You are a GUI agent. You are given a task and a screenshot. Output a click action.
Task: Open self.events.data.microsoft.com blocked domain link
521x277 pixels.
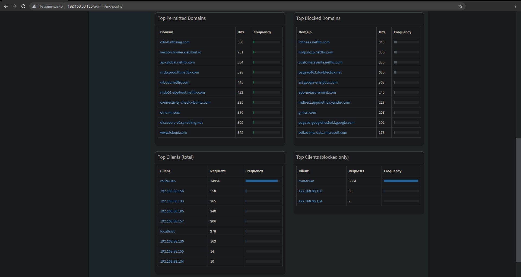tap(323, 132)
